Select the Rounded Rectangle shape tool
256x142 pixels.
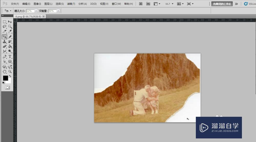[10, 61]
